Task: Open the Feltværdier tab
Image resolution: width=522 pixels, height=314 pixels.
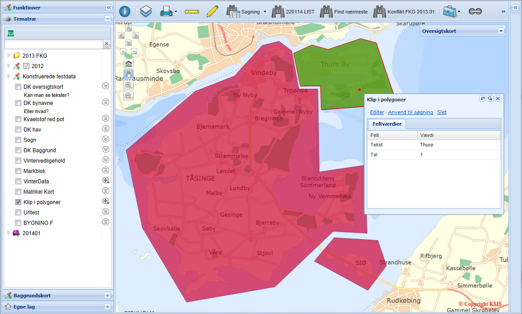Action: (x=387, y=124)
